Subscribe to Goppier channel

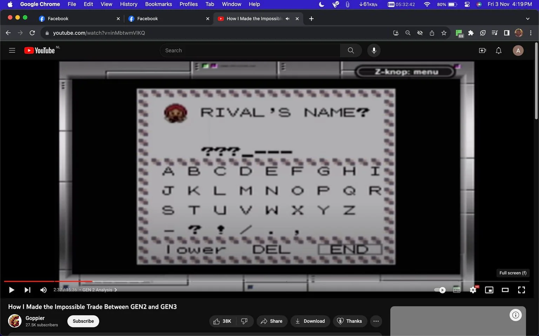(x=83, y=321)
